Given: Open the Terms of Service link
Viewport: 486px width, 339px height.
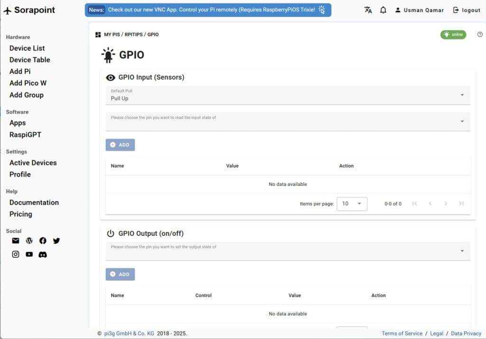Looking at the screenshot, I should pyautogui.click(x=402, y=333).
